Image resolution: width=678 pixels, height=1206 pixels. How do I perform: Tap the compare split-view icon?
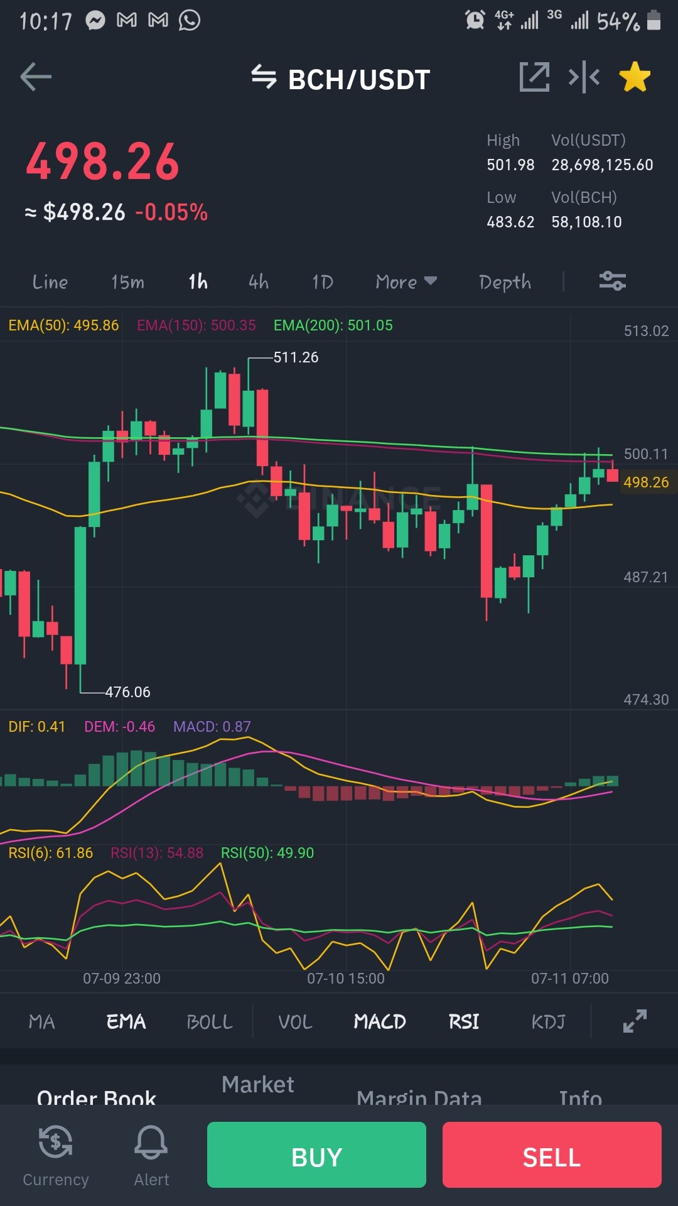click(x=584, y=77)
